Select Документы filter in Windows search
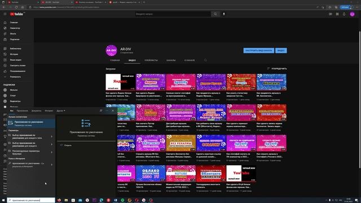361x203 pixels. click(x=36, y=111)
